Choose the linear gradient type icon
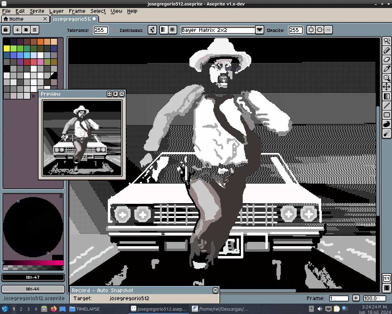 click(x=164, y=30)
